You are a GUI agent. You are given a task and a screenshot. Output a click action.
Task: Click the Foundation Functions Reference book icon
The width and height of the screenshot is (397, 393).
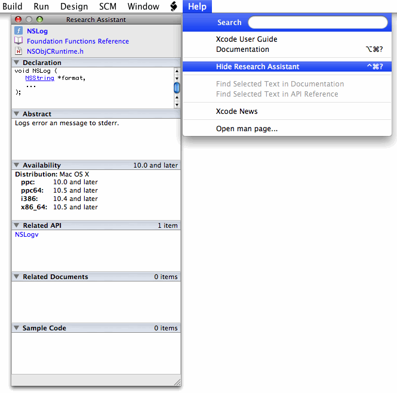(x=19, y=41)
